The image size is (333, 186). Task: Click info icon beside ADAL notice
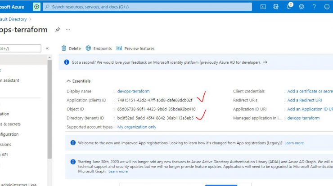[x=73, y=162]
